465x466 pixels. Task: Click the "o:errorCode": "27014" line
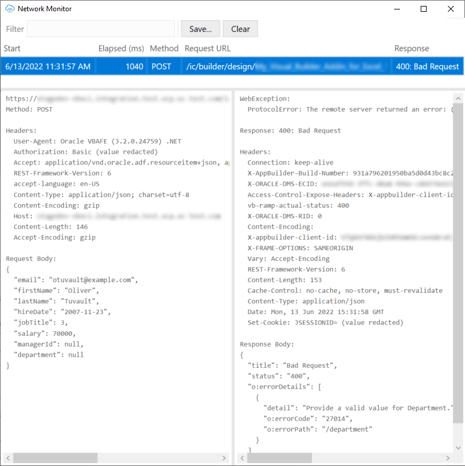308,419
